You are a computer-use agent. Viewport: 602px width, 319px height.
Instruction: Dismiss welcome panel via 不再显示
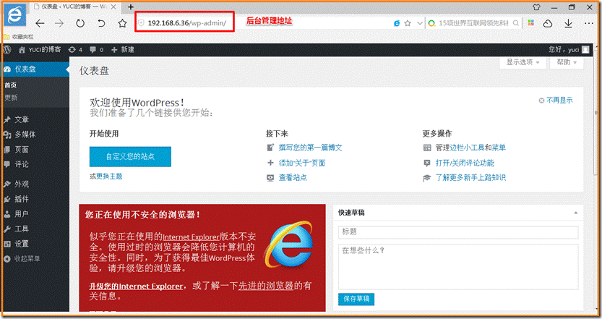point(556,101)
